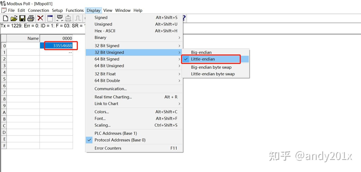Select the checked Little-endian option
The height and width of the screenshot is (172, 361).
[203, 59]
